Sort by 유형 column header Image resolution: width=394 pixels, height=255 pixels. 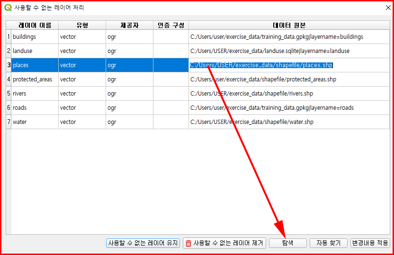pos(82,26)
